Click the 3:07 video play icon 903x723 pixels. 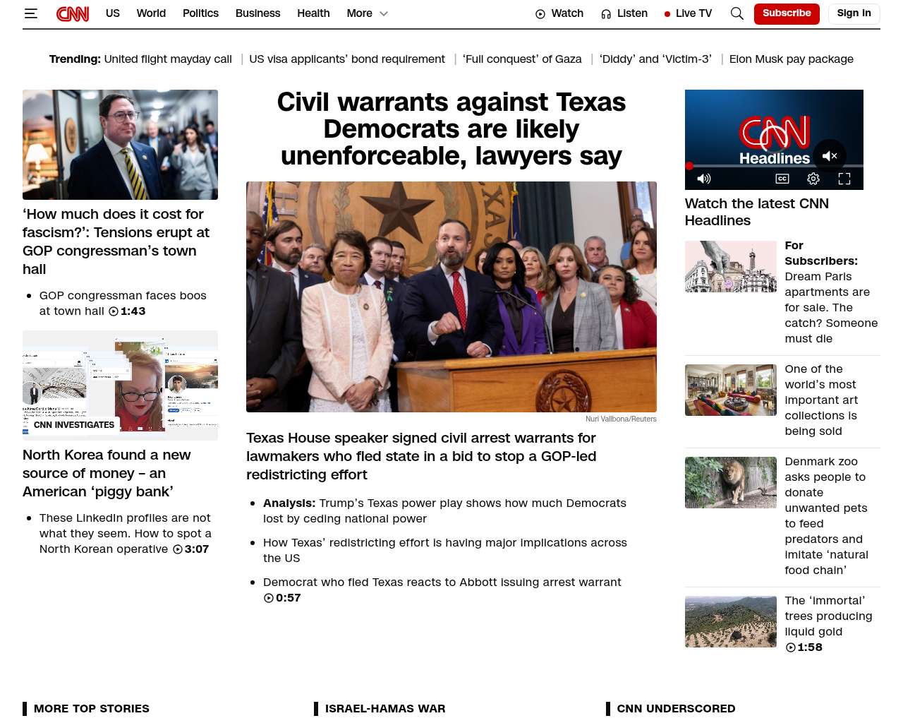coord(178,549)
